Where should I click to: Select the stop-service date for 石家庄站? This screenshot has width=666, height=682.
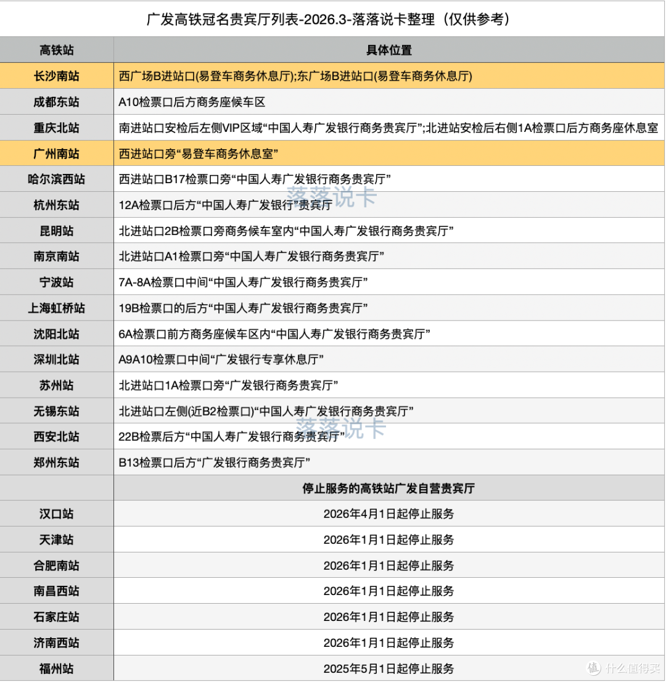point(389,617)
